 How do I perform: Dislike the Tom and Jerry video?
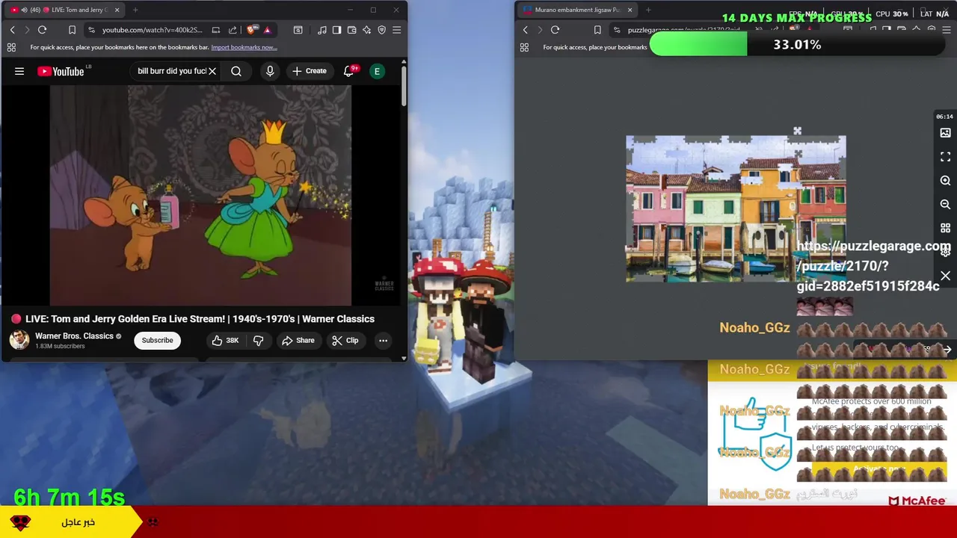258,340
